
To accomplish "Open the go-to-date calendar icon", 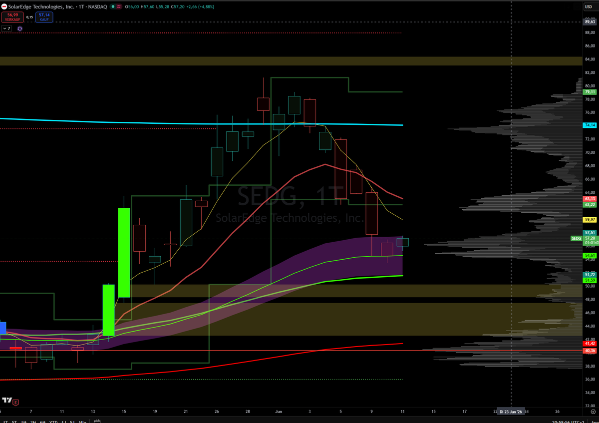I will click(97, 422).
